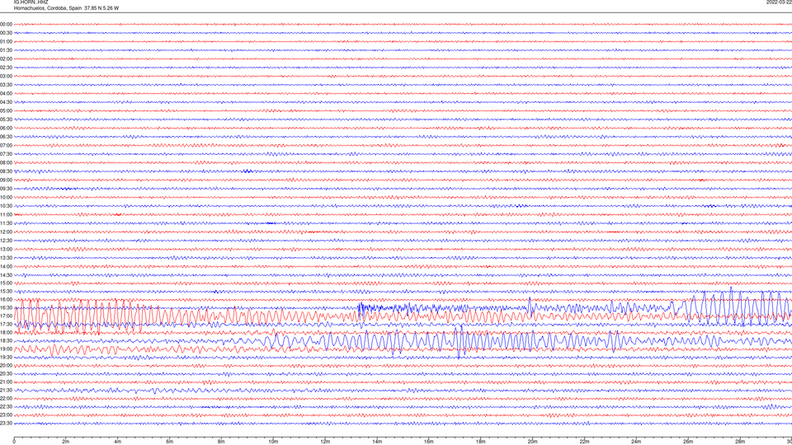The width and height of the screenshot is (792, 445).
Task: Select the 02:00 trace time label
Action: (6, 59)
